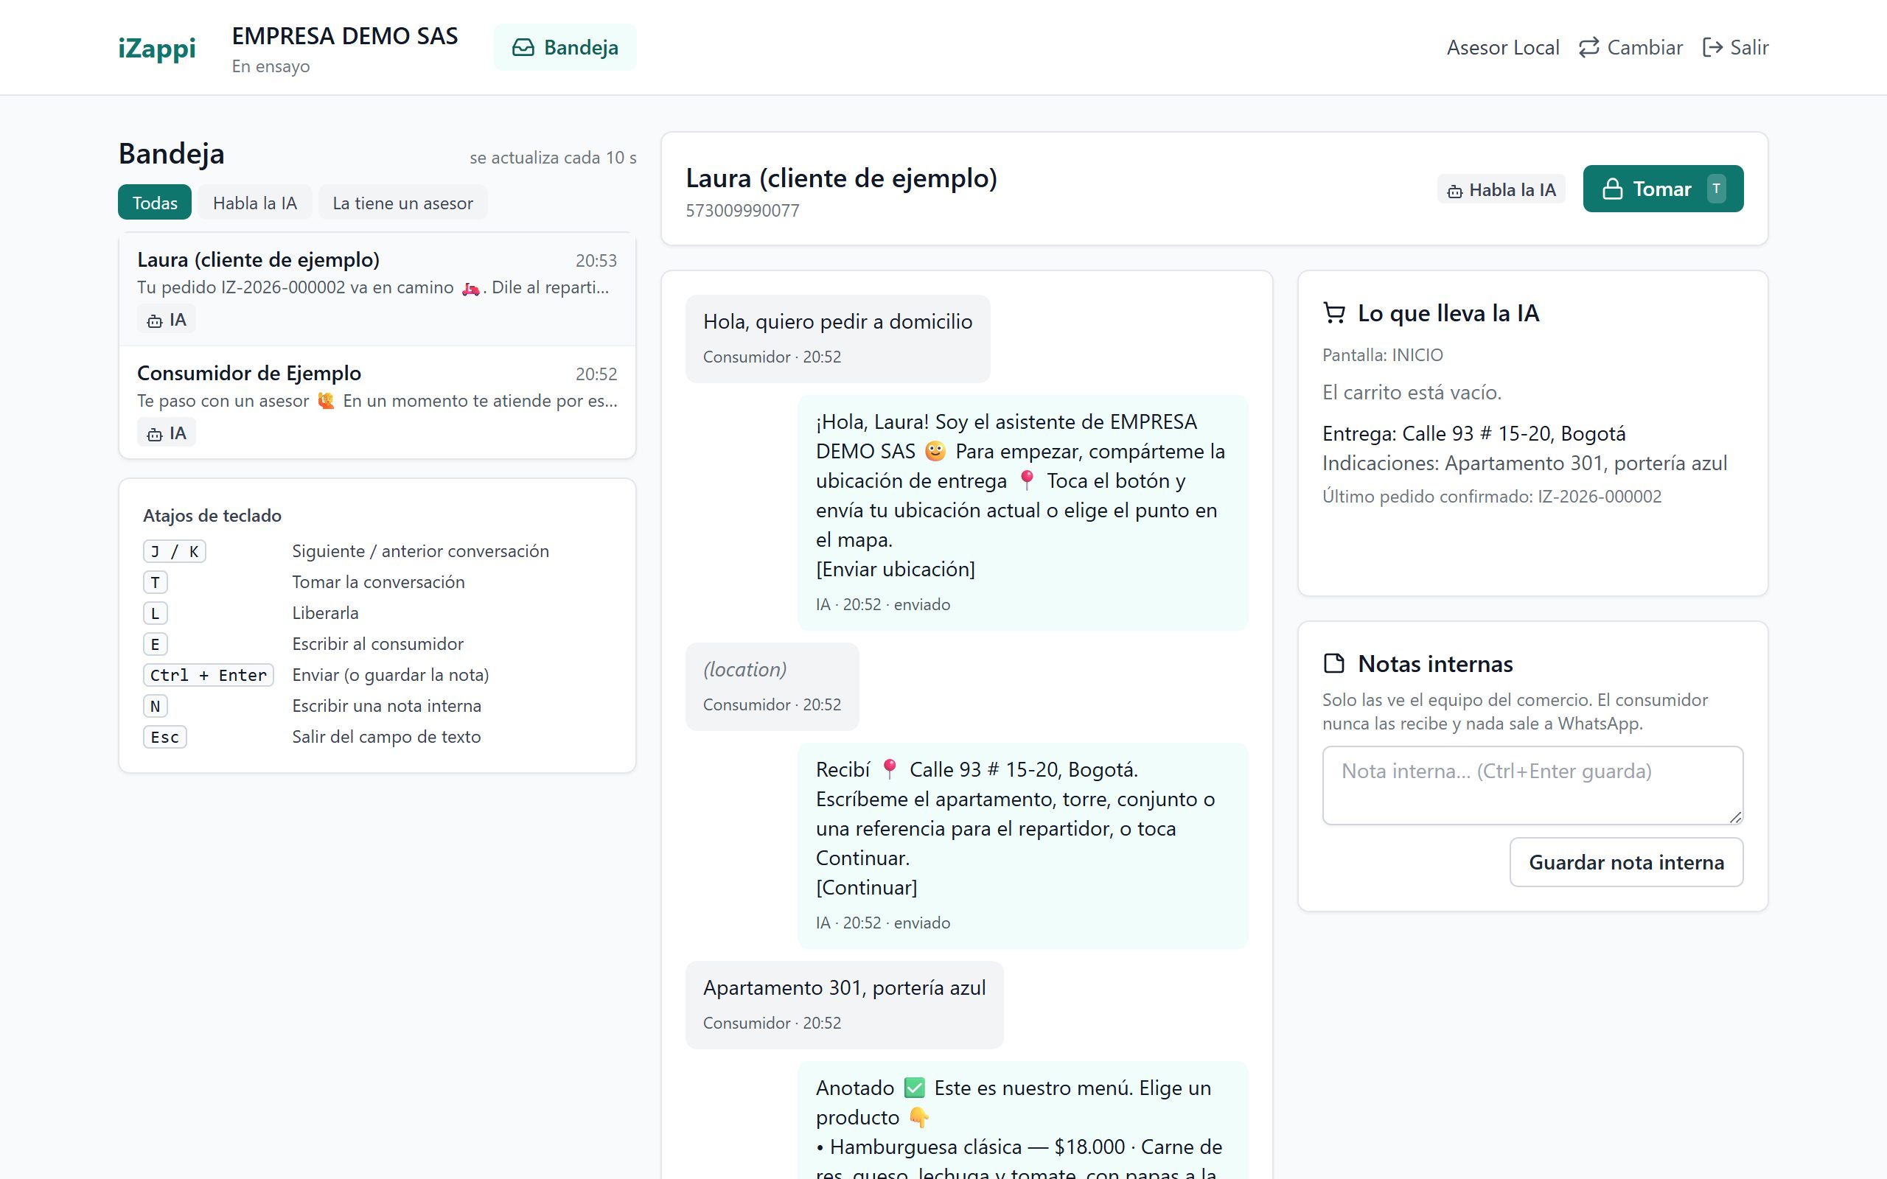Click the EMPRESA DEMO SAS company name
Screen dimensions: 1887x1179
345,36
